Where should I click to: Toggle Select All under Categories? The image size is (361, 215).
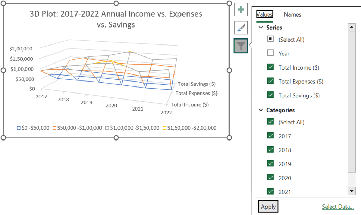270,122
